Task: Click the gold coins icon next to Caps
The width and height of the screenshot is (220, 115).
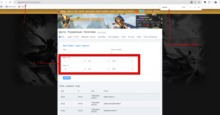Action: (x=151, y=20)
